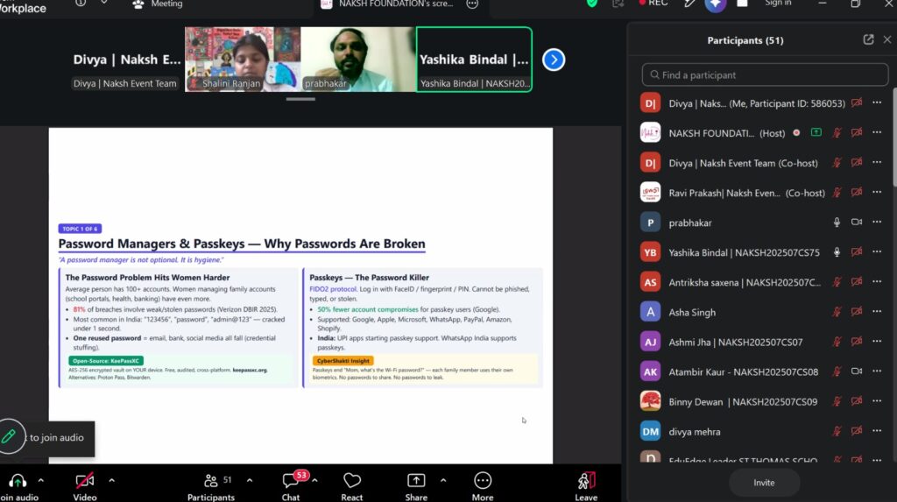Open screen share options ellipsis at top
This screenshot has height=502, width=897.
[x=472, y=4]
